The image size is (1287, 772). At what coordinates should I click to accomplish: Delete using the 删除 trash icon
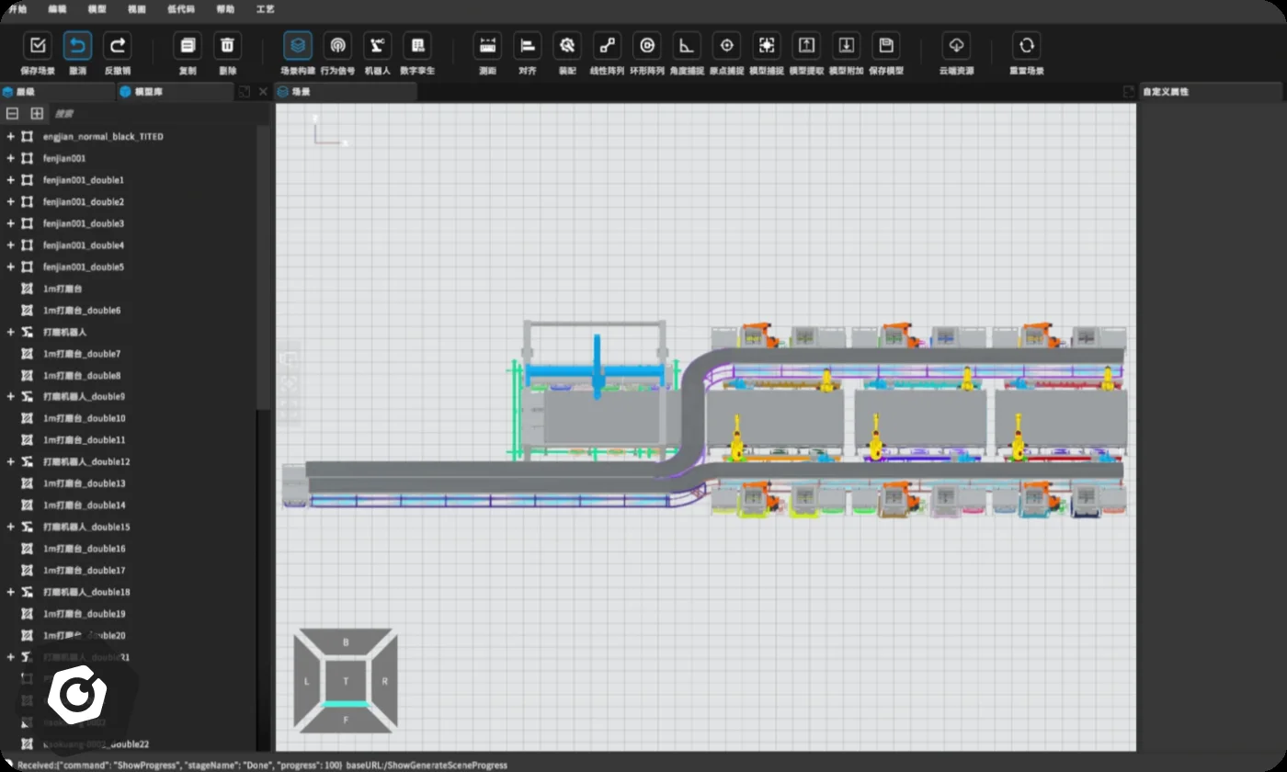point(228,46)
